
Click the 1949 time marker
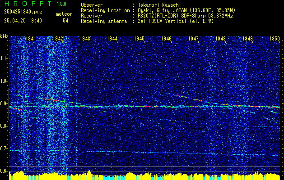(x=247, y=39)
